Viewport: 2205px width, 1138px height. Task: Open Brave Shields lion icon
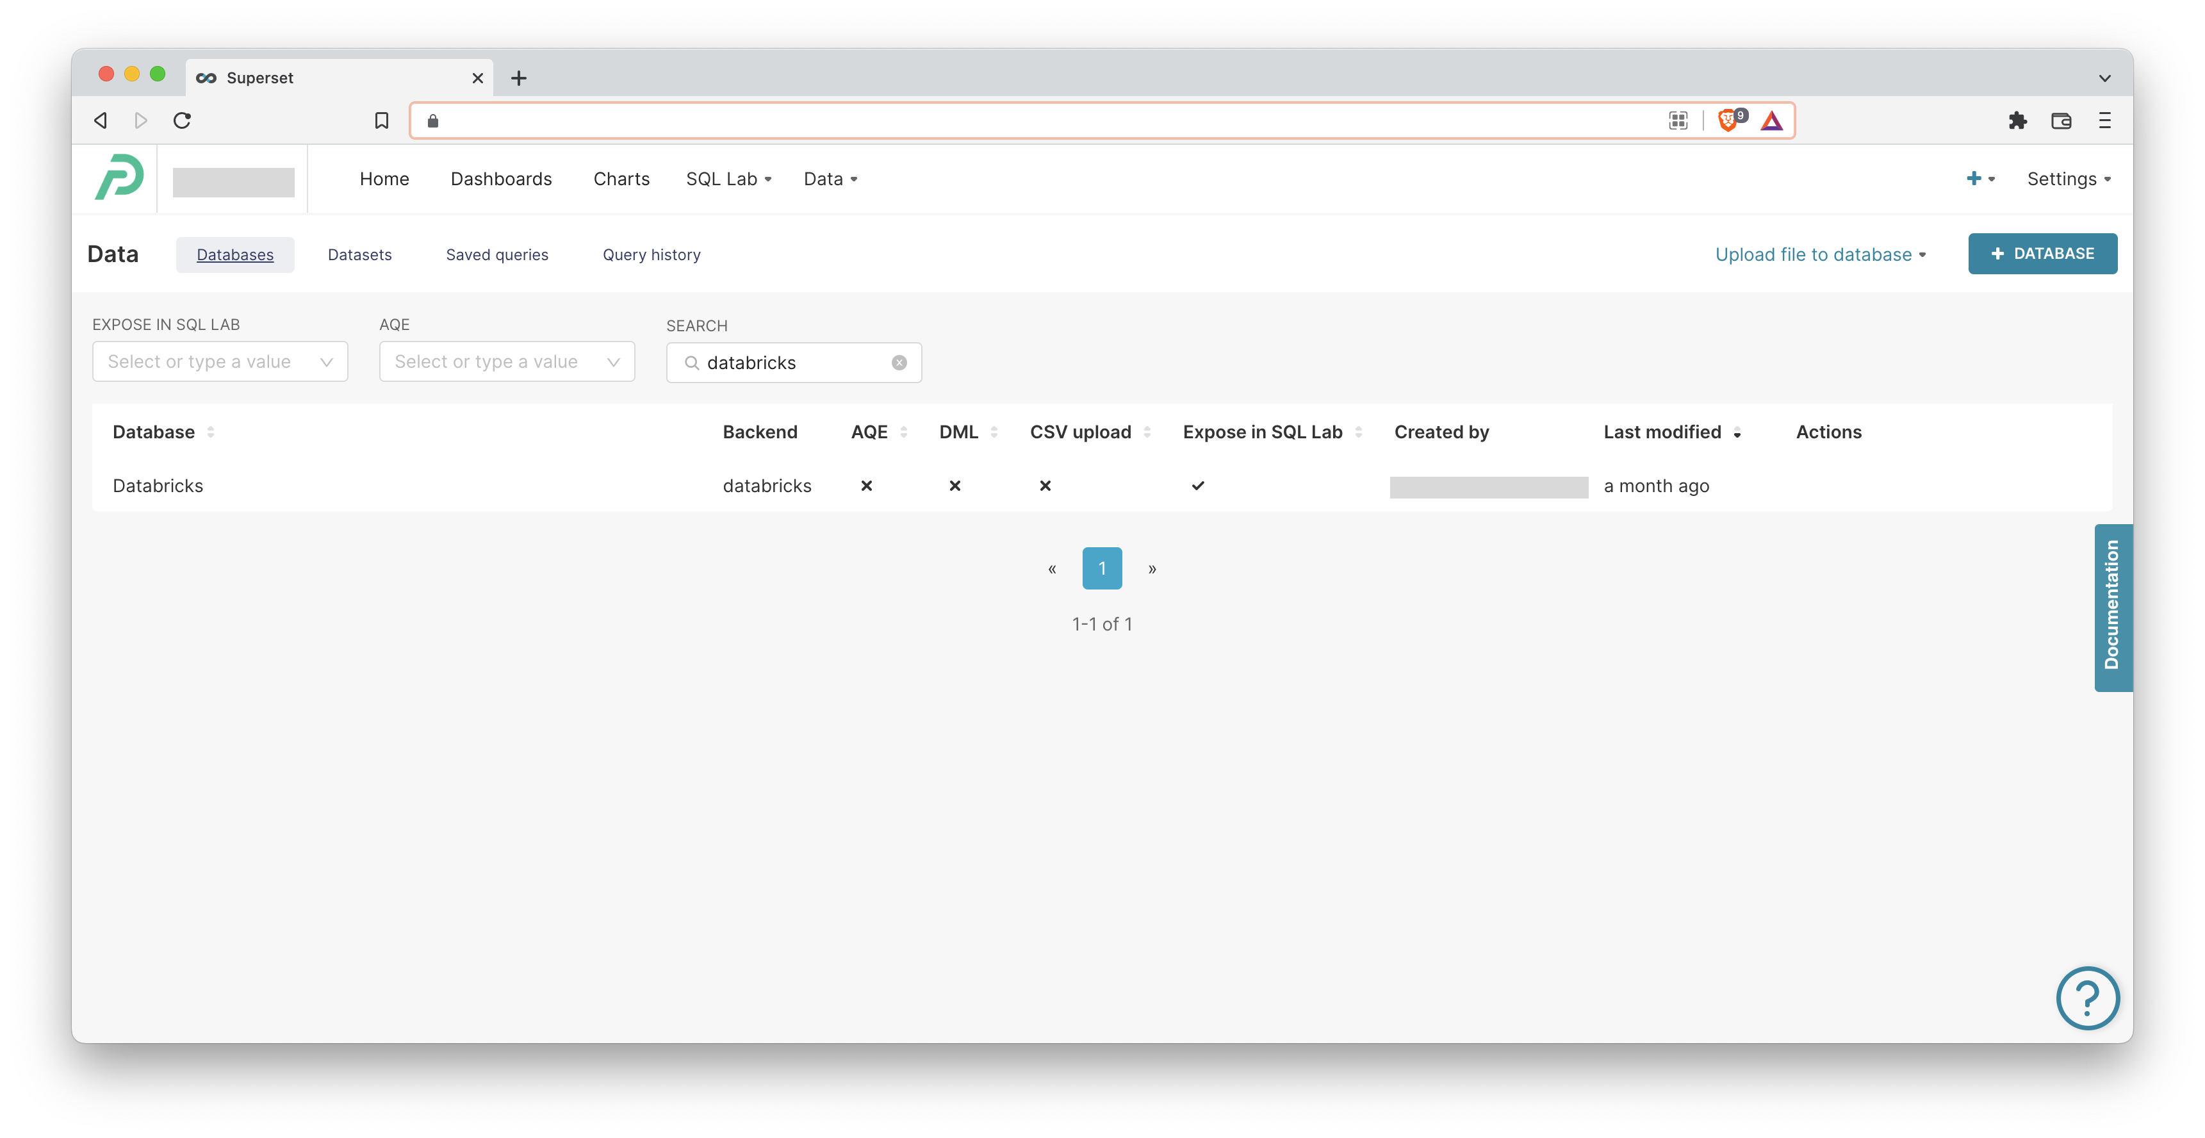(1727, 120)
